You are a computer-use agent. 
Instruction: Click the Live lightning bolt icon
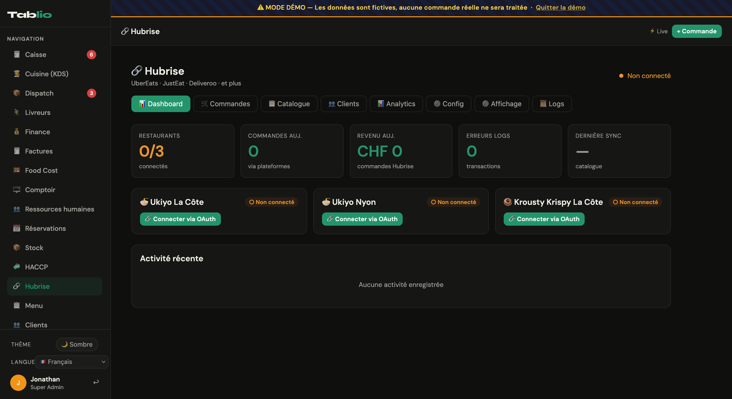[652, 31]
